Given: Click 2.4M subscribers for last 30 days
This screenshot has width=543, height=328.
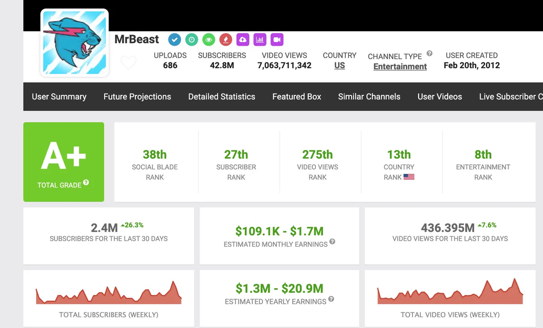Looking at the screenshot, I should point(104,228).
